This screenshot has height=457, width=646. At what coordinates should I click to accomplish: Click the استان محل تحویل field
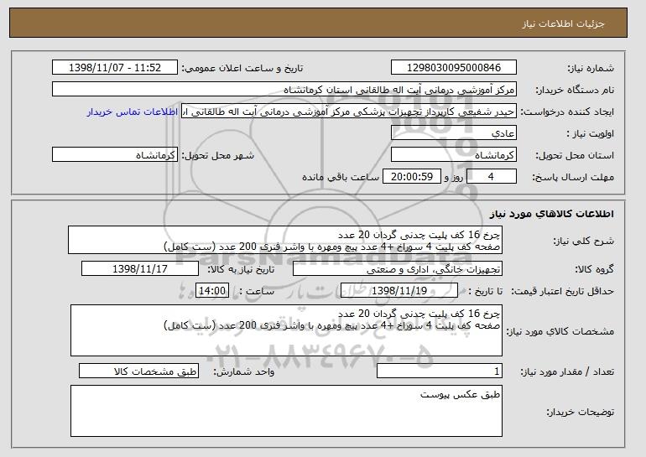pos(454,155)
